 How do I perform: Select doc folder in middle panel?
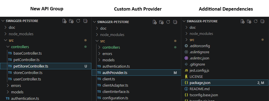click(103, 28)
